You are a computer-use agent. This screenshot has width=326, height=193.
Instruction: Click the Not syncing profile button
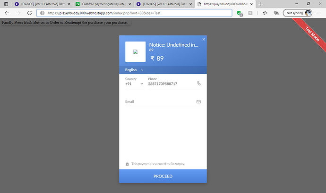point(298,13)
